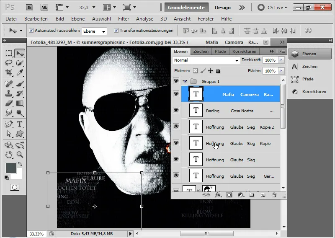
Task: Hide the Mafia Camorra text layer
Action: point(176,94)
